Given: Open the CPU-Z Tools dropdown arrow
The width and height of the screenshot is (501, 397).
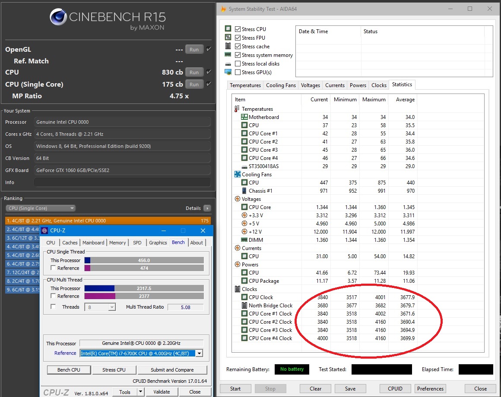Looking at the screenshot, I should [140, 391].
